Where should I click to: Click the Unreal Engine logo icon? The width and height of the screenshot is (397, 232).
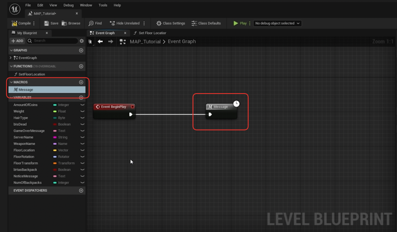[x=15, y=9]
